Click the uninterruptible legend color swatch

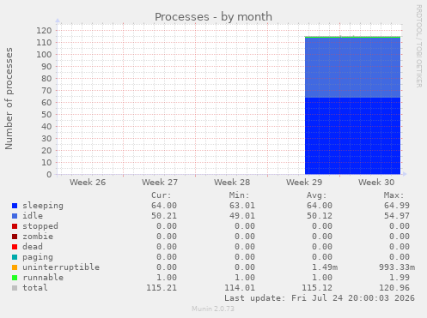click(15, 267)
